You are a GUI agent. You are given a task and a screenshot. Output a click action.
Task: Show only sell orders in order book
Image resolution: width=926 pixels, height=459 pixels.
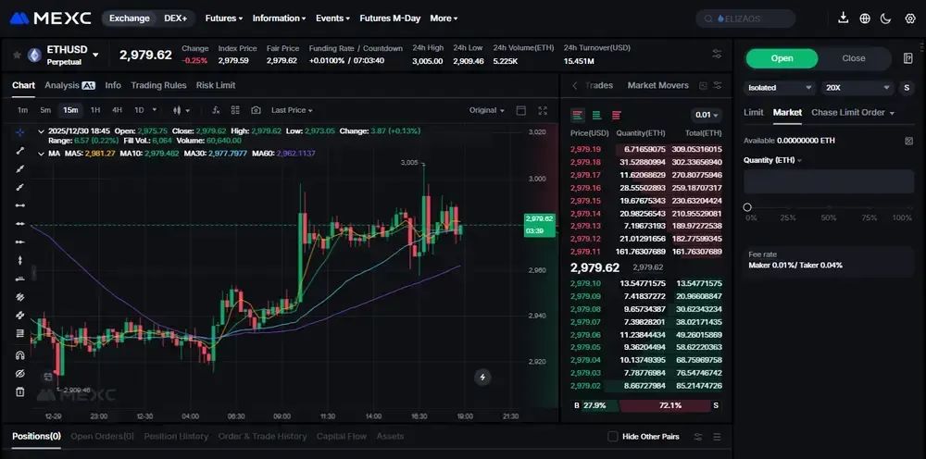(x=617, y=115)
